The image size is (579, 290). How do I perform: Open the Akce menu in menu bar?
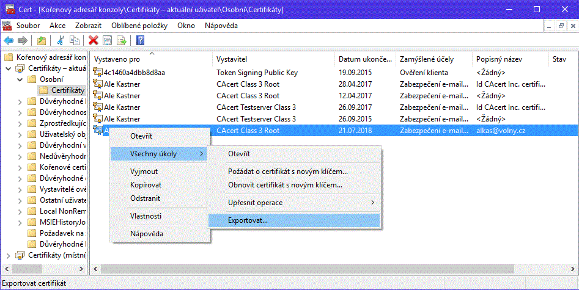(x=57, y=26)
